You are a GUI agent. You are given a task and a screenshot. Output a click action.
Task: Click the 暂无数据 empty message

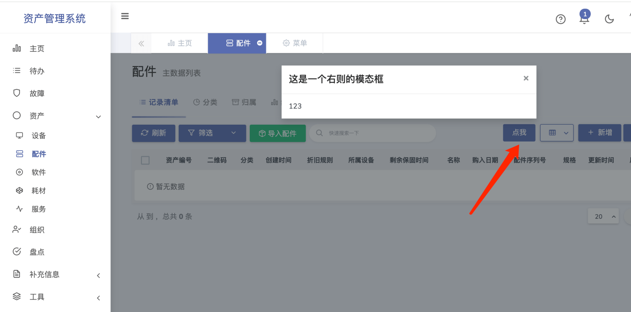[166, 187]
